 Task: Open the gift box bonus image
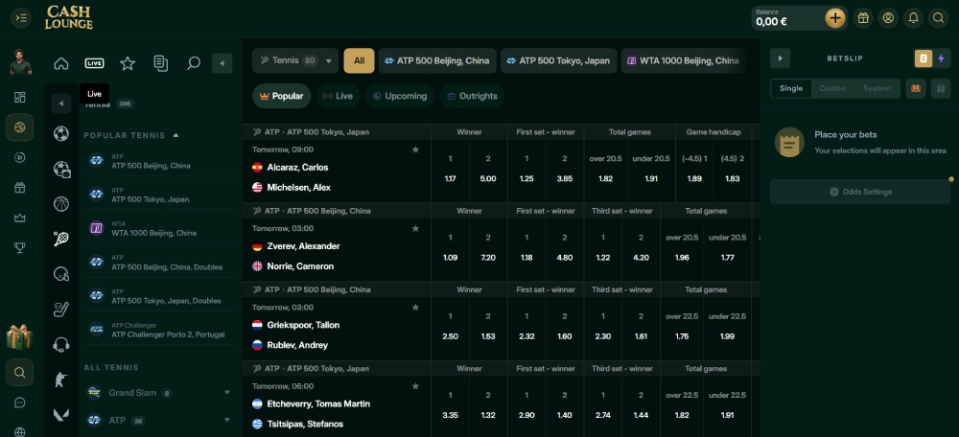tap(19, 336)
